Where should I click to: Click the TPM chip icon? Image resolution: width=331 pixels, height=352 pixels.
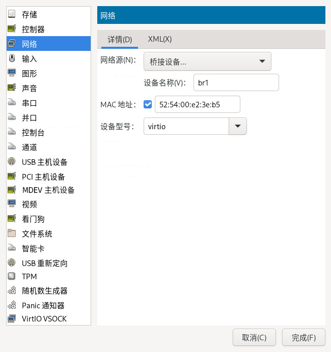point(12,277)
